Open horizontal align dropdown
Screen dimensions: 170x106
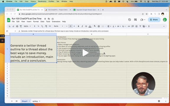point(109,26)
